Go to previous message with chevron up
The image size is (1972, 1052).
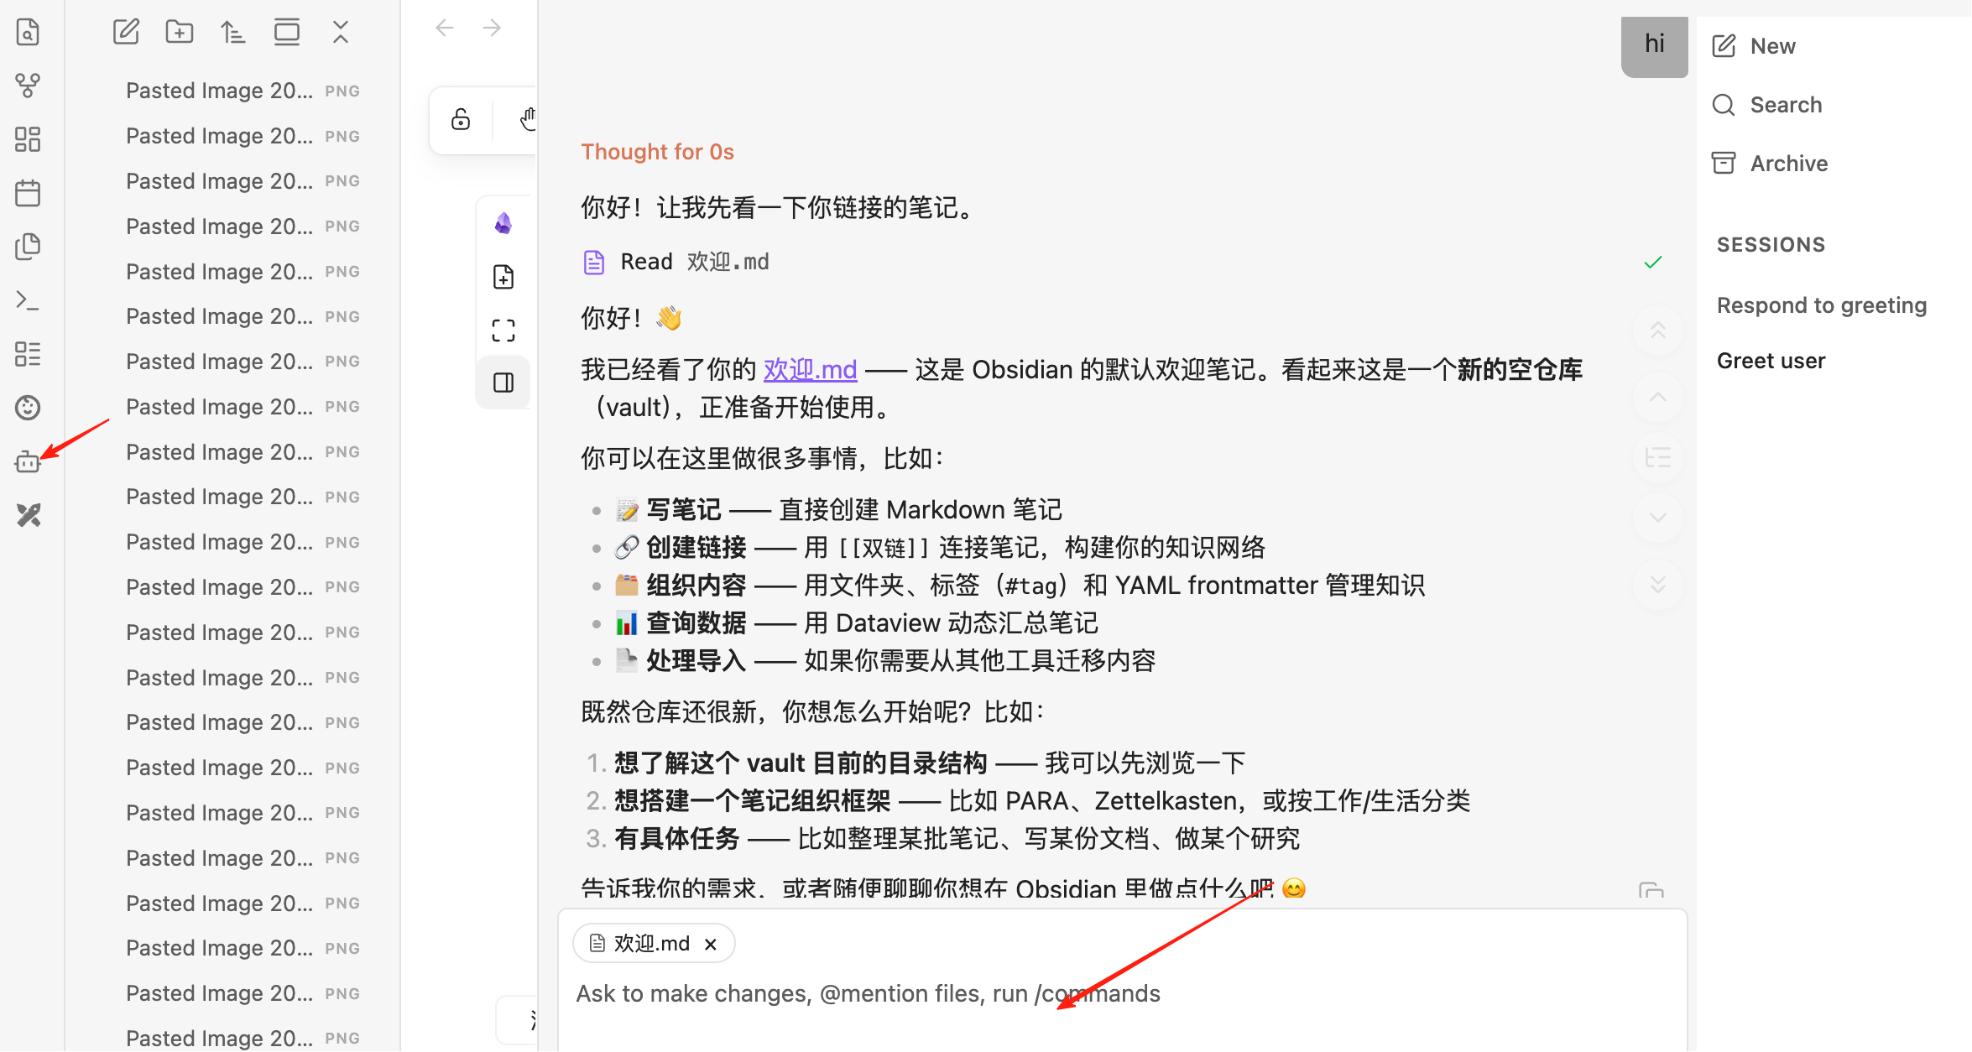[x=1658, y=398]
